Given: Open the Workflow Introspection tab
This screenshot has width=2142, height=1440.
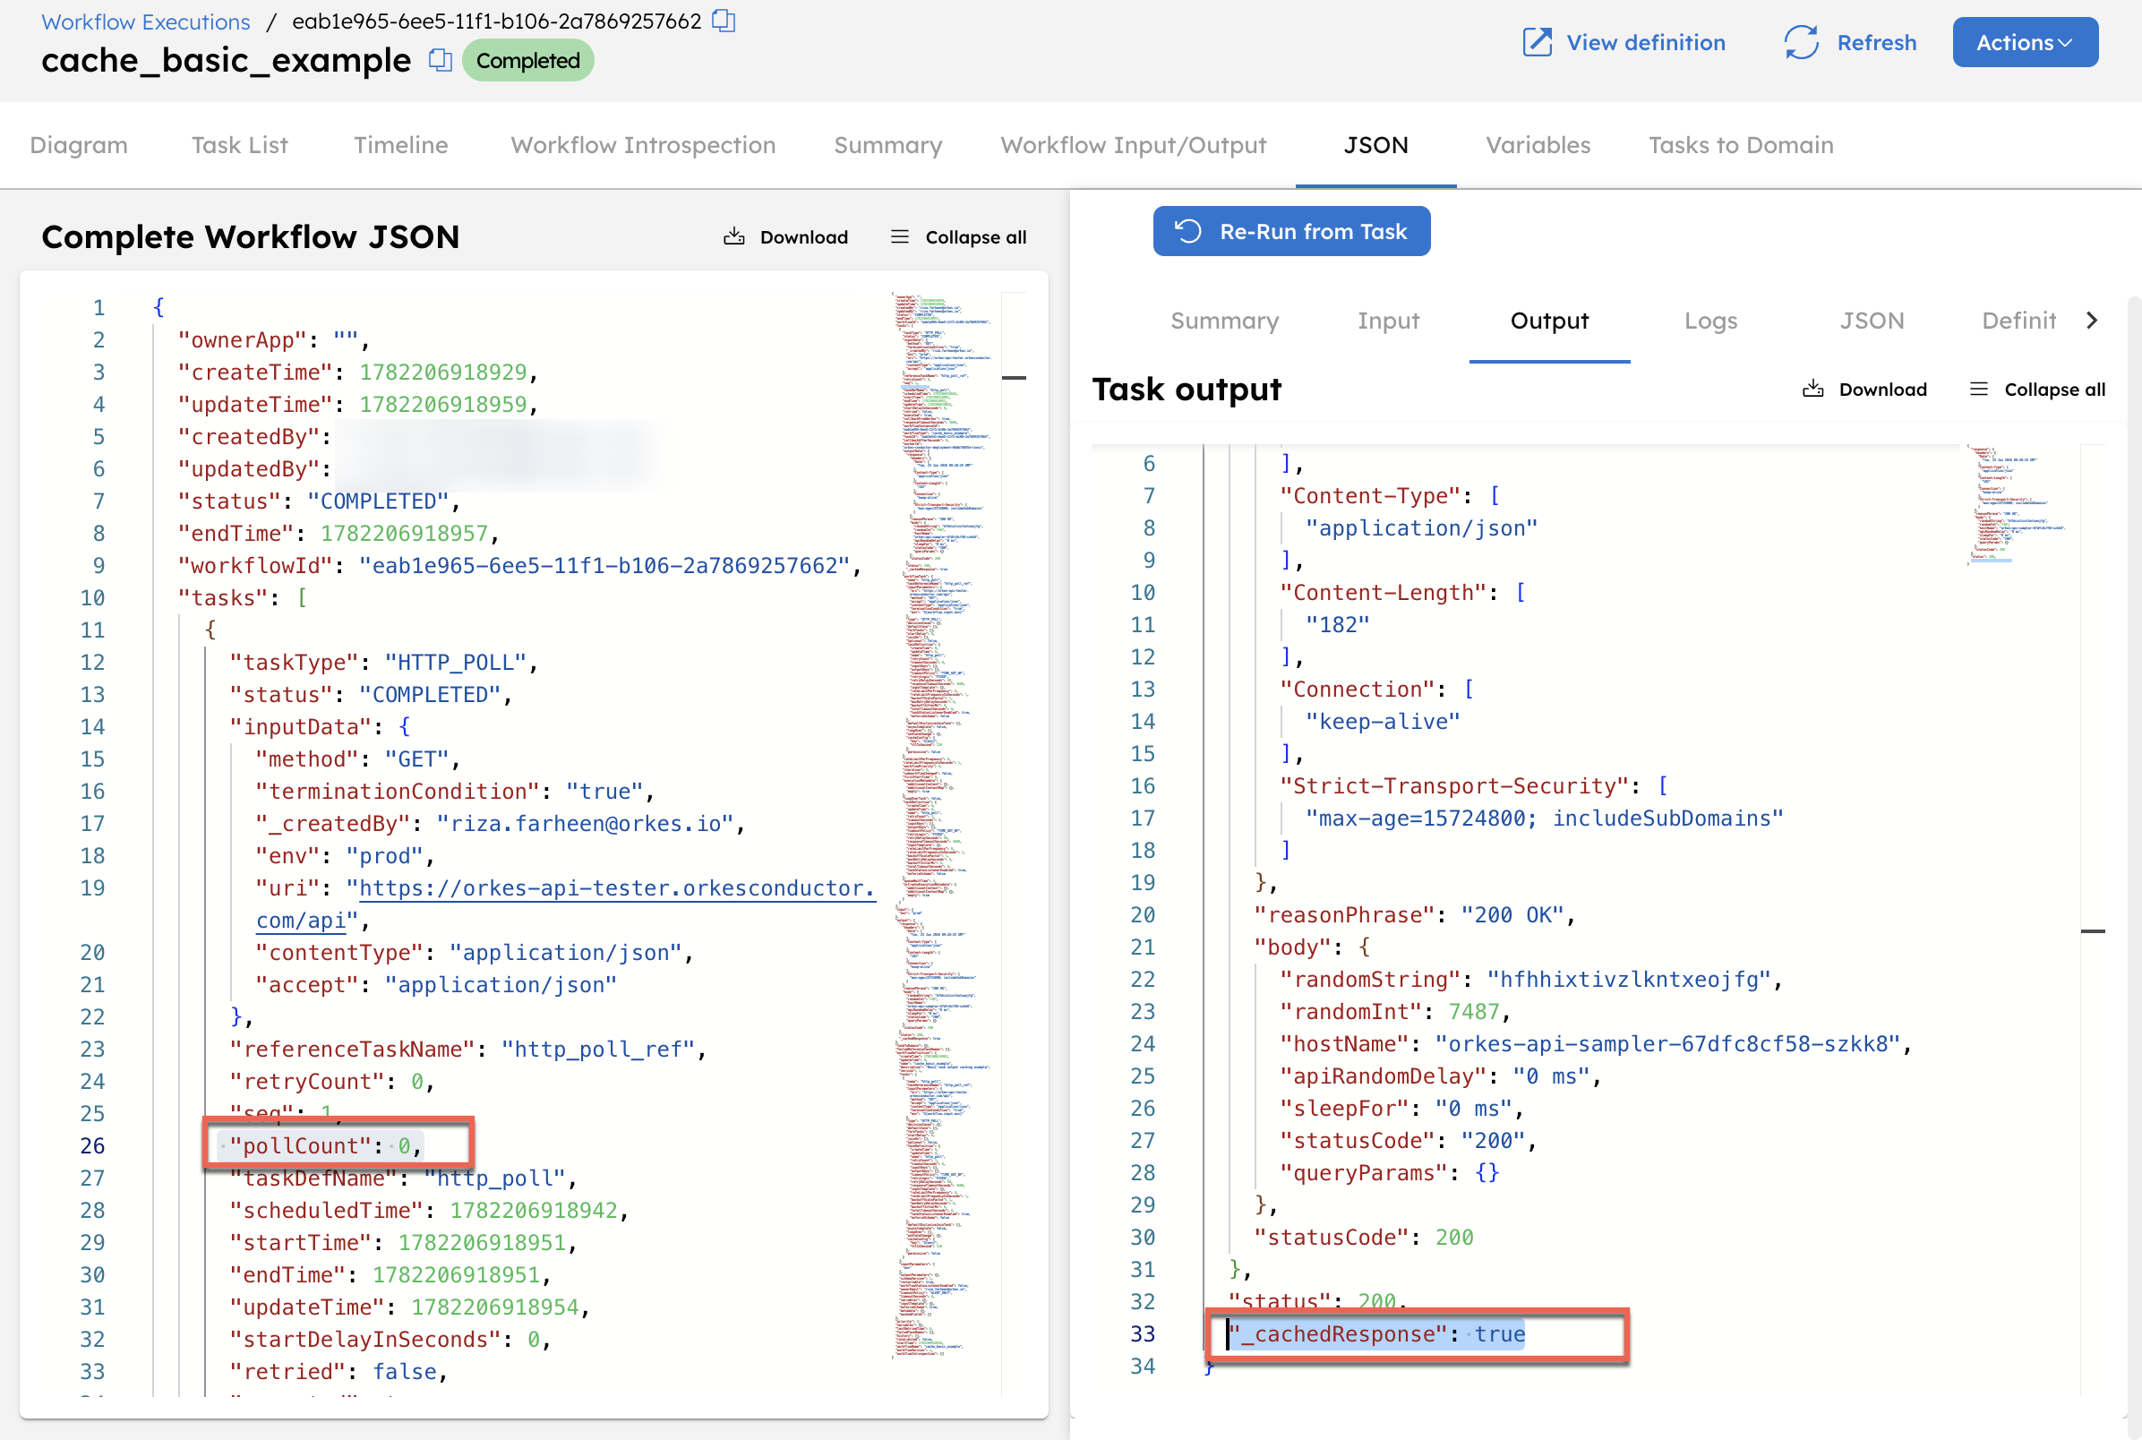Looking at the screenshot, I should click(643, 145).
